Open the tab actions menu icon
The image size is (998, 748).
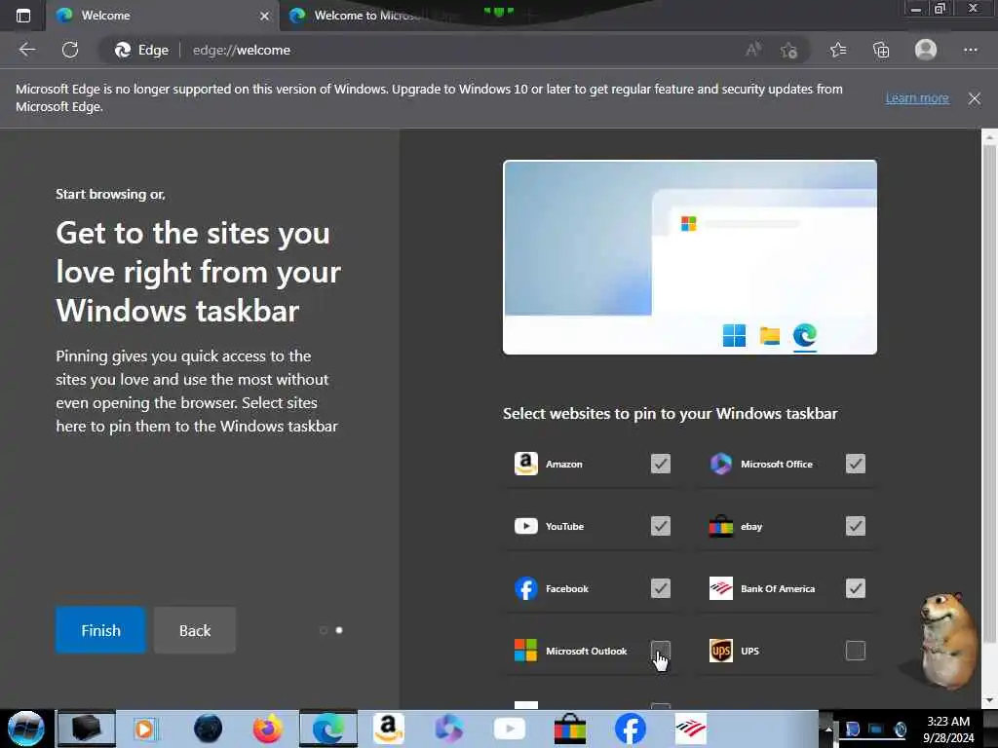23,16
